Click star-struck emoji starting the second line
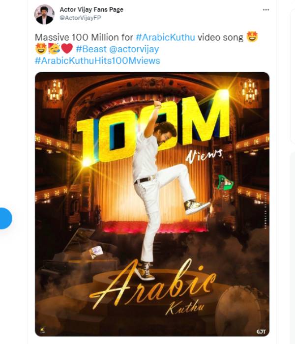 tap(41, 49)
